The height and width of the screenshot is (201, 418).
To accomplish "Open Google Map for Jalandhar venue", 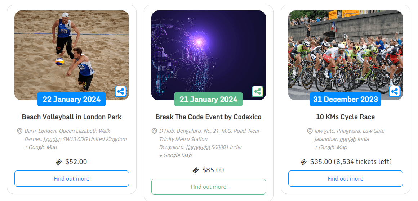I will click(331, 147).
